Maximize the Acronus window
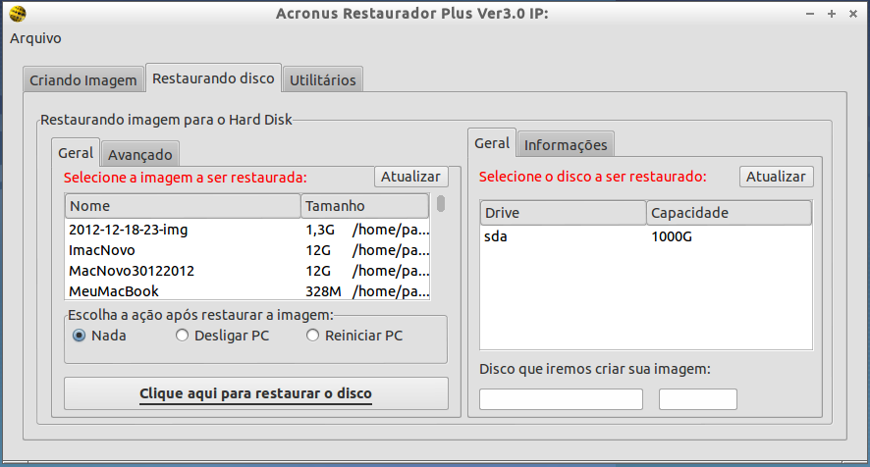 click(831, 14)
